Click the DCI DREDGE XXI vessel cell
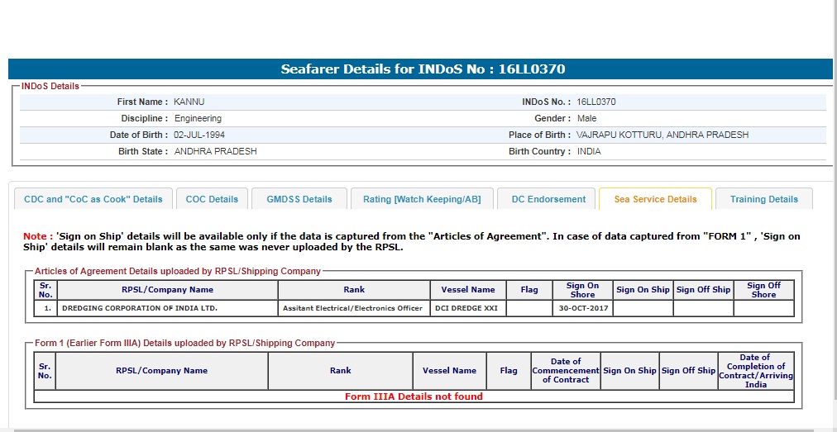Screen dimensions: 837x432 coord(467,308)
